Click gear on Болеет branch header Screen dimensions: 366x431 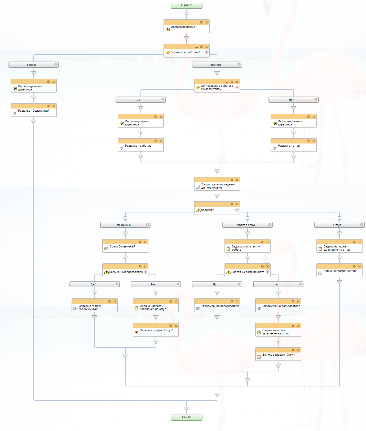point(56,64)
